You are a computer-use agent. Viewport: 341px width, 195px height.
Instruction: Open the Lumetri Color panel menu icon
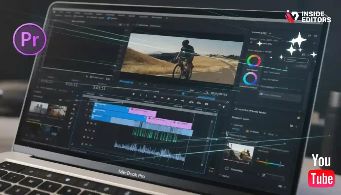pyautogui.click(x=270, y=33)
